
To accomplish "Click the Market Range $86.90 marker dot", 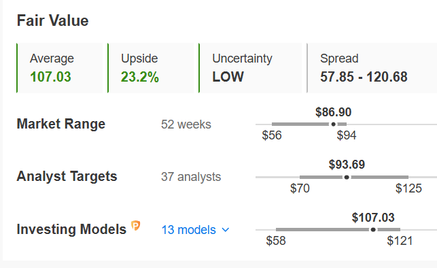I will click(x=333, y=124).
